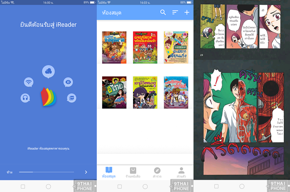This screenshot has width=290, height=192.
Task: Open the ร้านหนังสือ bookstore tab
Action: tap(133, 172)
